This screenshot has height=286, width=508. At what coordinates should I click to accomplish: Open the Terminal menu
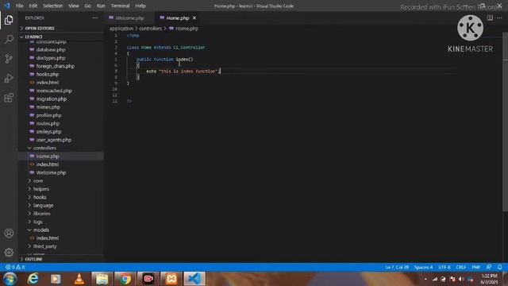[120, 6]
